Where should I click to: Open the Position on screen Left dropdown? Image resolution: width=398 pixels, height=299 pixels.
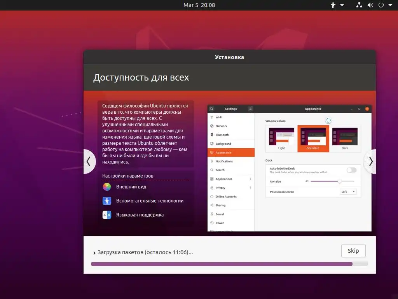coord(348,192)
